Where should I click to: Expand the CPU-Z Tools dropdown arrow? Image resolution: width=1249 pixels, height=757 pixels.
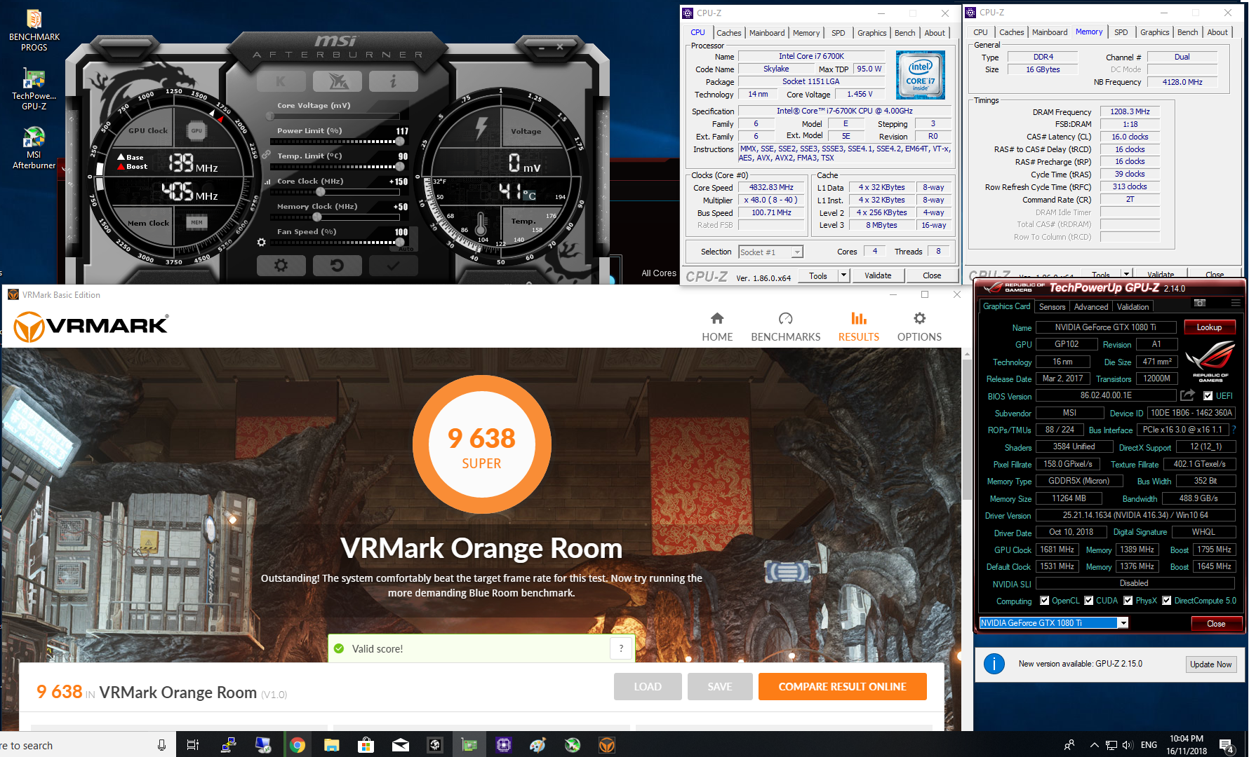[844, 275]
